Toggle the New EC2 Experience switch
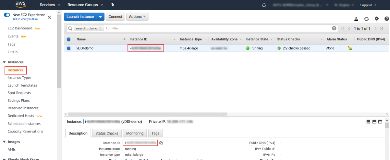The image size is (390, 160). click(7, 15)
